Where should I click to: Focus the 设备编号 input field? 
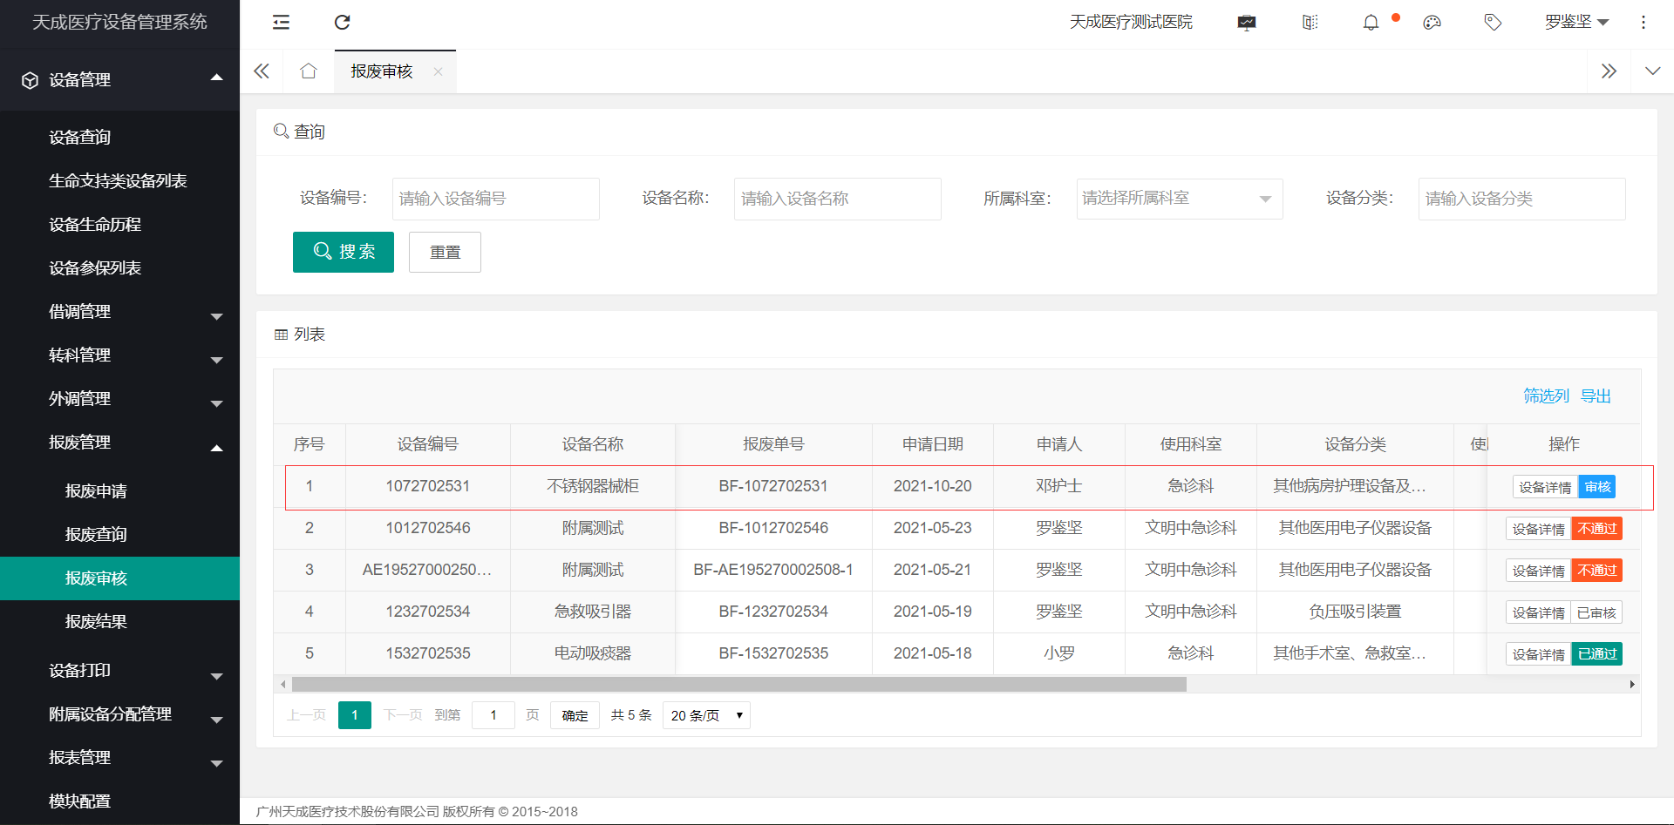[495, 199]
